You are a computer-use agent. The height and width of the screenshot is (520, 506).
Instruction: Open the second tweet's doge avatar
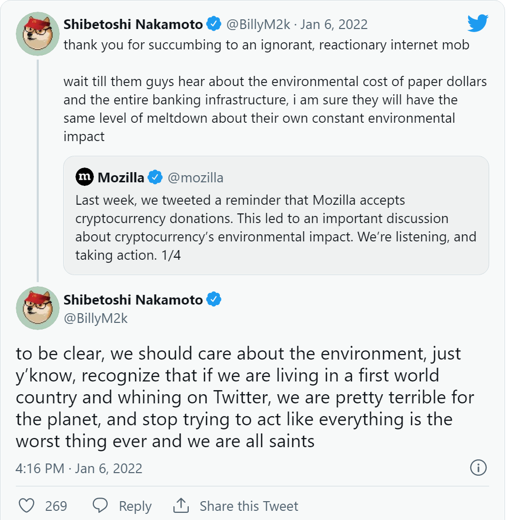click(x=38, y=308)
